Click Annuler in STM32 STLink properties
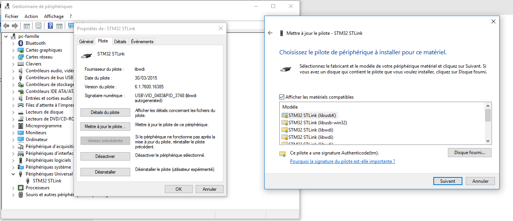The height and width of the screenshot is (221, 513). tap(210, 189)
